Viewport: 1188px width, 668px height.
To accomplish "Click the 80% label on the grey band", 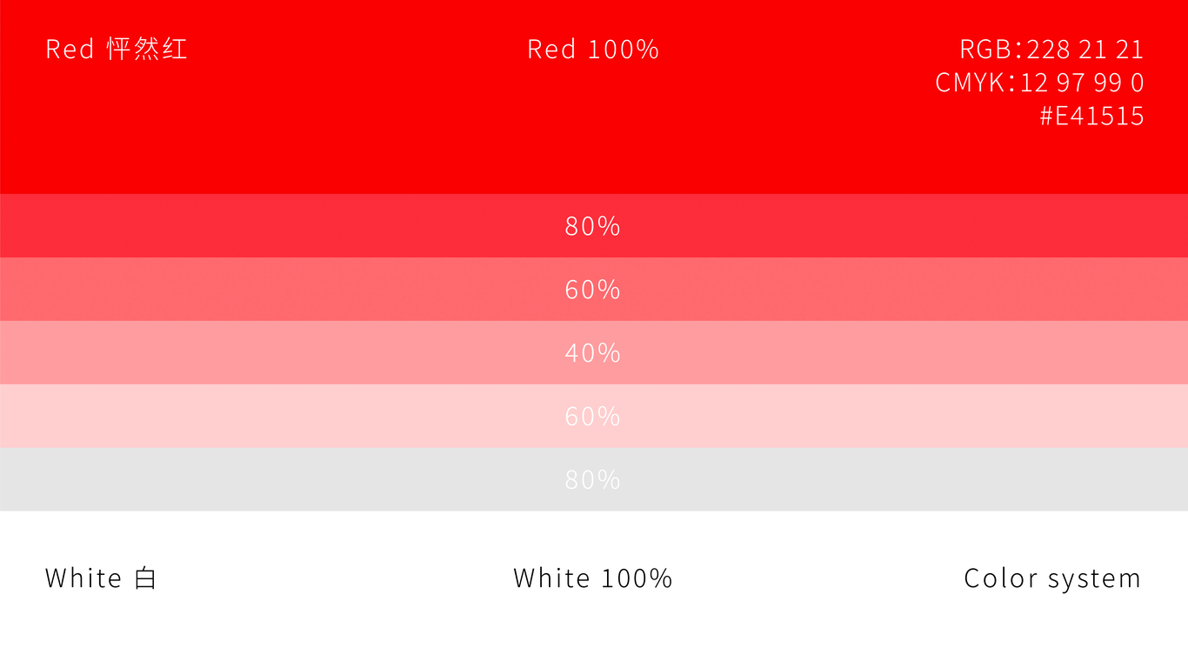I will click(x=592, y=480).
